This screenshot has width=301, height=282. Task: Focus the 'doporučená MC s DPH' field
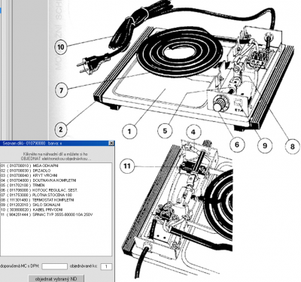(54, 266)
